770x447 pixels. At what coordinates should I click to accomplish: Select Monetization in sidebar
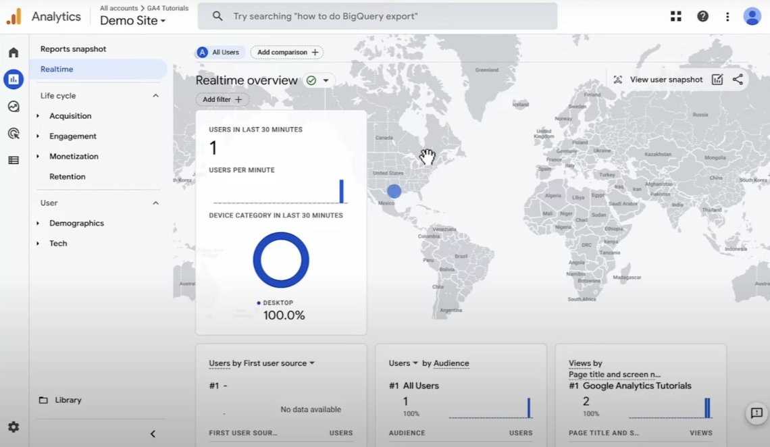pyautogui.click(x=74, y=156)
